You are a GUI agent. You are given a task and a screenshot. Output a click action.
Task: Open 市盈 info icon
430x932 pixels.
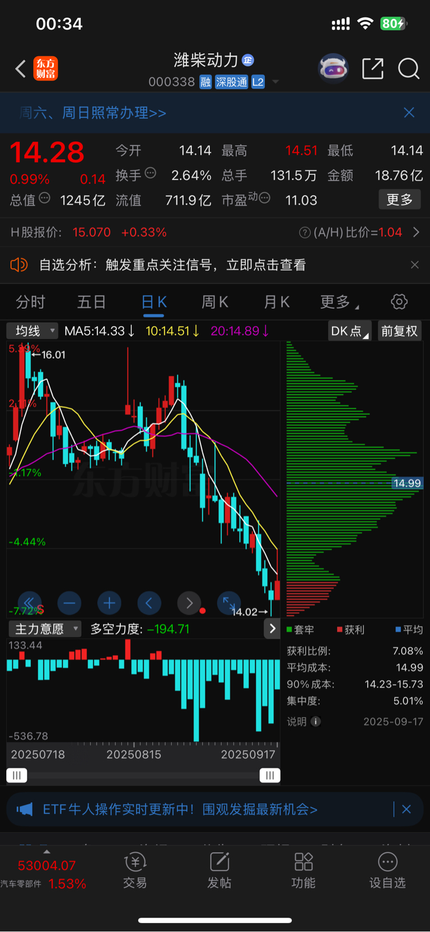click(265, 197)
